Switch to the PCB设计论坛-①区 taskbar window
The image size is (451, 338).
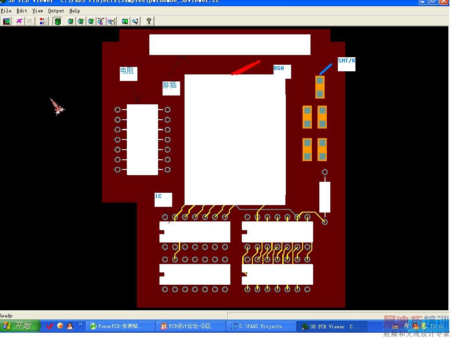191,326
